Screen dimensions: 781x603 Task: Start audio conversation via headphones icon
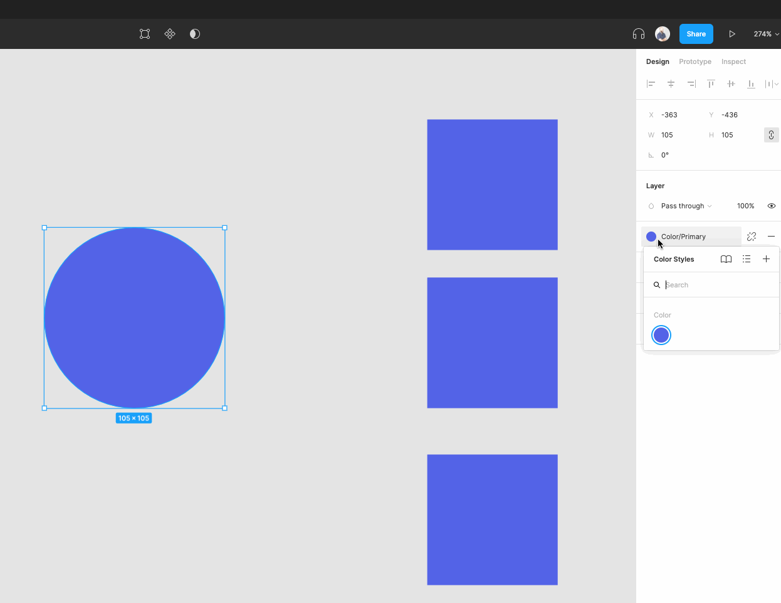pyautogui.click(x=639, y=34)
